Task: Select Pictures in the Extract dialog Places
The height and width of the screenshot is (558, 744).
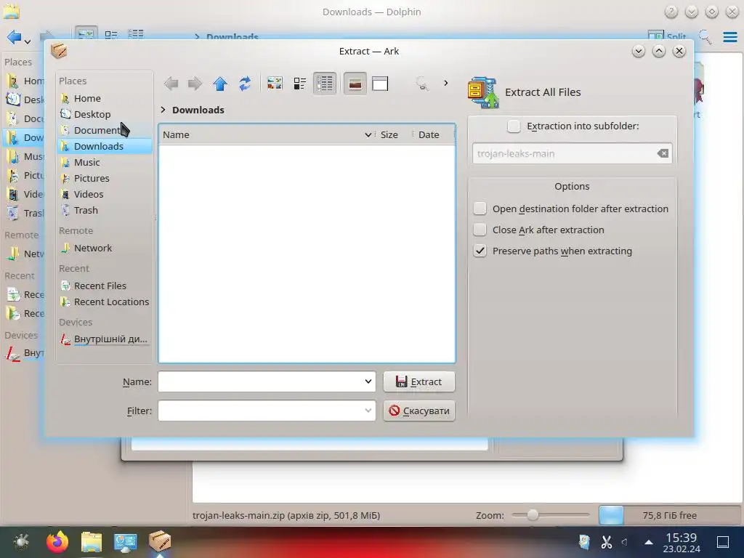Action: [x=105, y=178]
